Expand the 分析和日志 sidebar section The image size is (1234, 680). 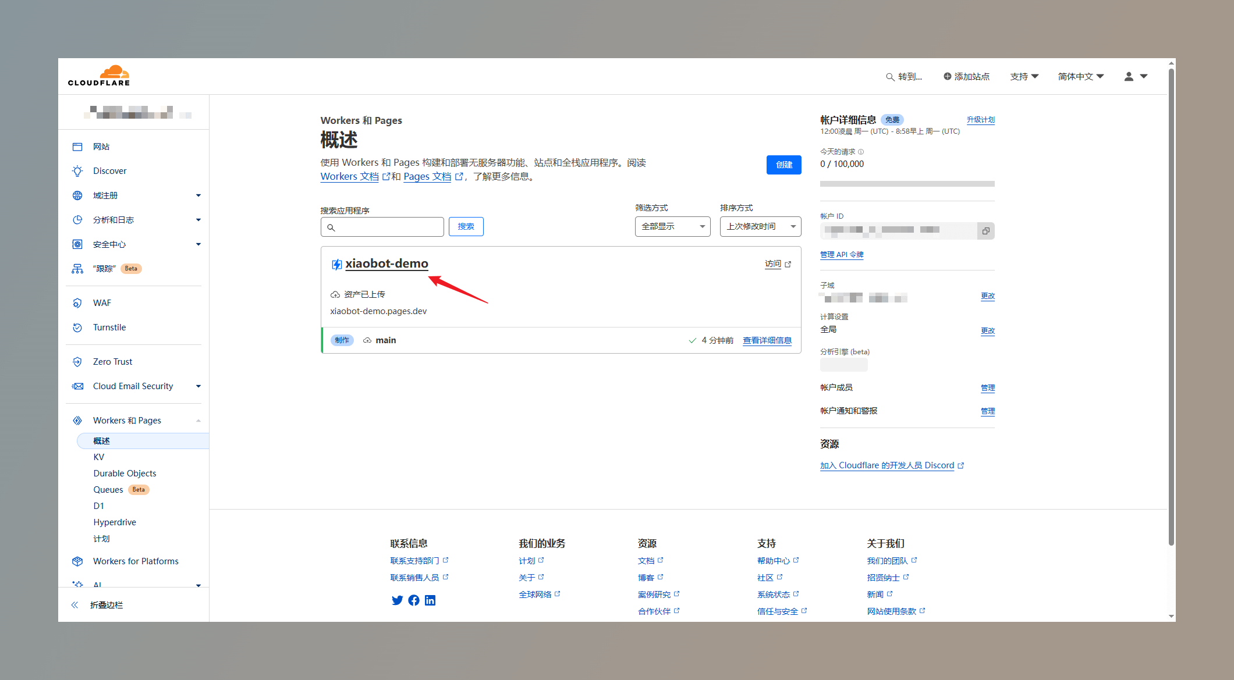(198, 220)
